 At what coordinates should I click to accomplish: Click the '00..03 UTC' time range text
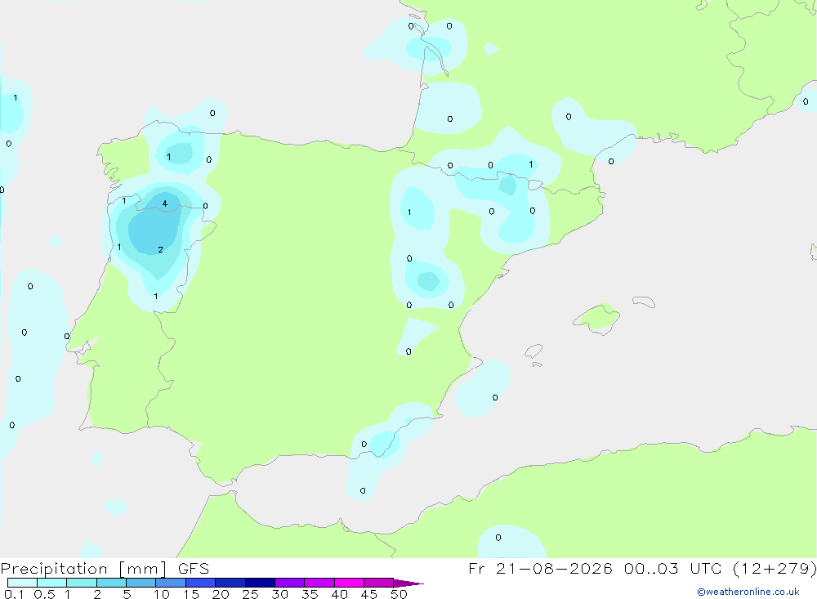(x=663, y=568)
